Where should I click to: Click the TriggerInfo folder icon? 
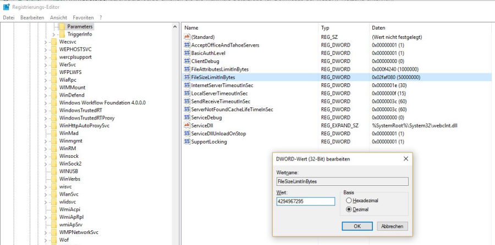pyautogui.click(x=62, y=35)
